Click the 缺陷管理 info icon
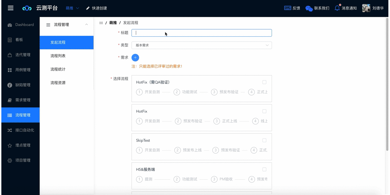 coord(10,85)
